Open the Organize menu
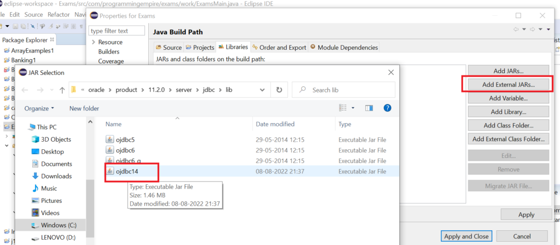560x245 pixels. (39, 108)
